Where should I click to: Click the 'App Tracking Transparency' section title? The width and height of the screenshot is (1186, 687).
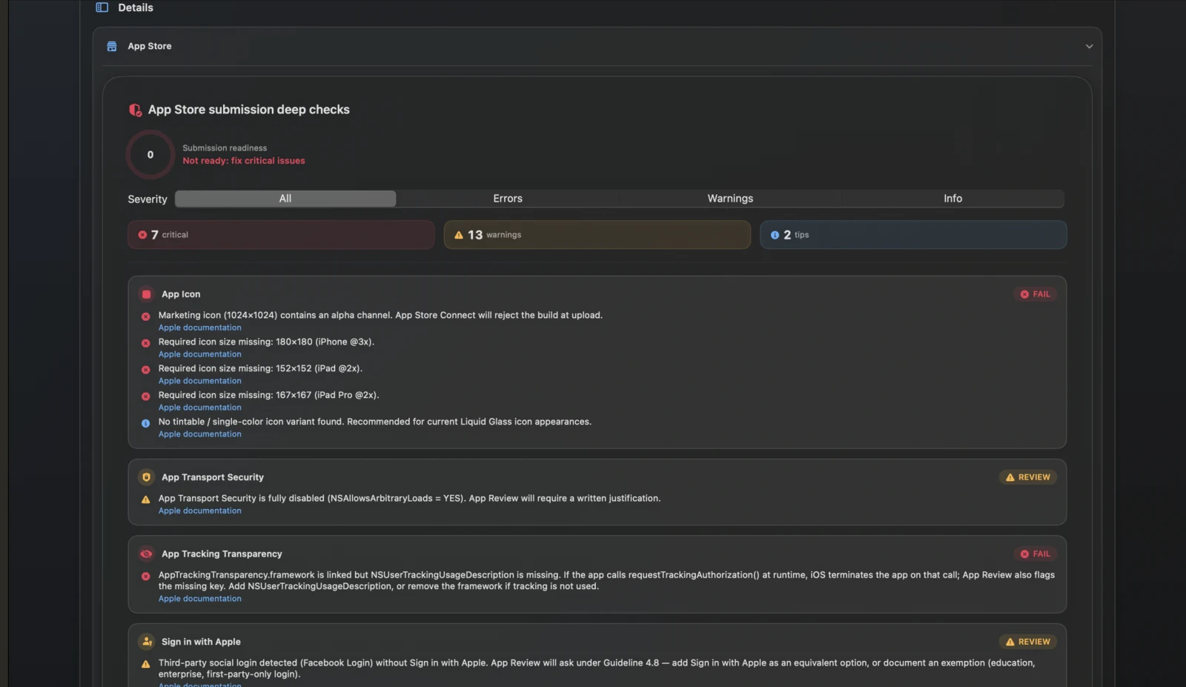coord(222,554)
